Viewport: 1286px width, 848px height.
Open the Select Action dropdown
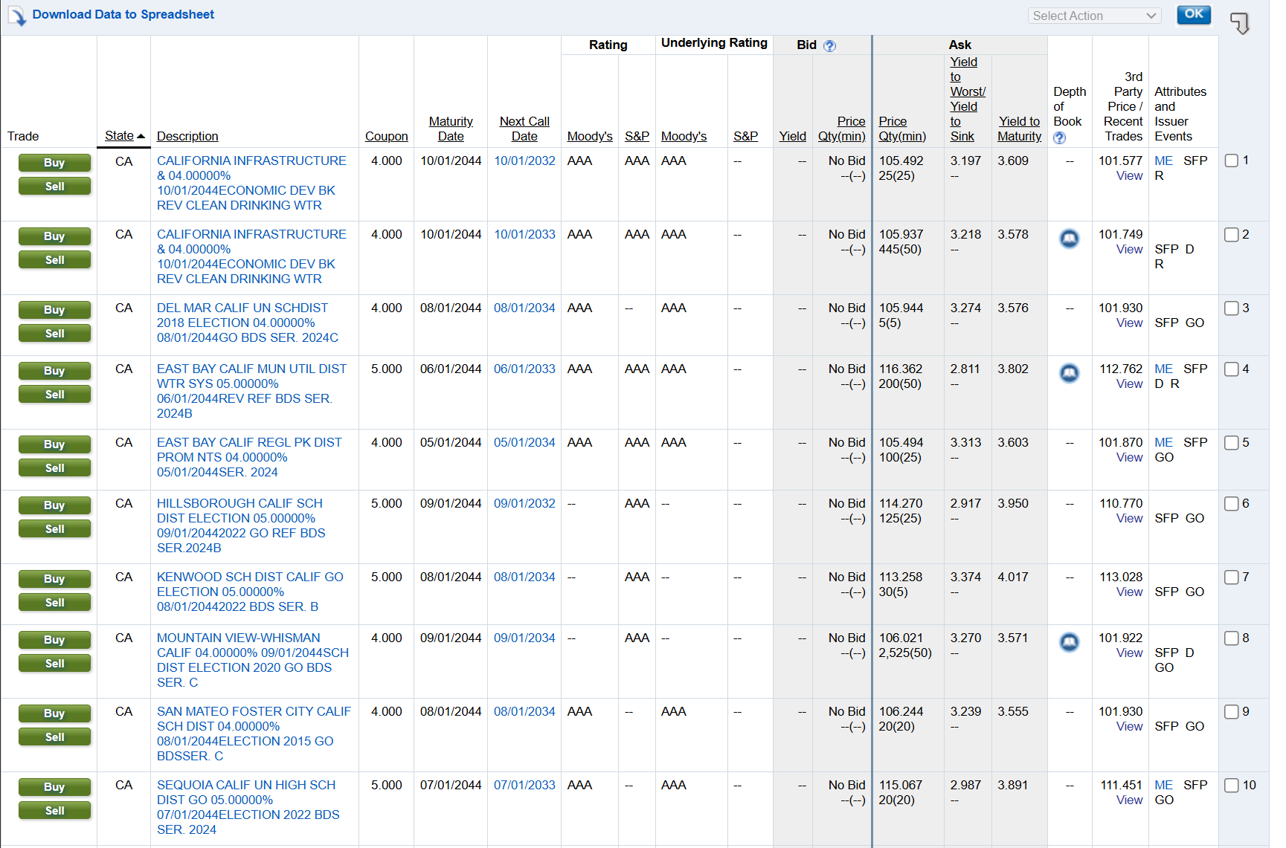1093,16
